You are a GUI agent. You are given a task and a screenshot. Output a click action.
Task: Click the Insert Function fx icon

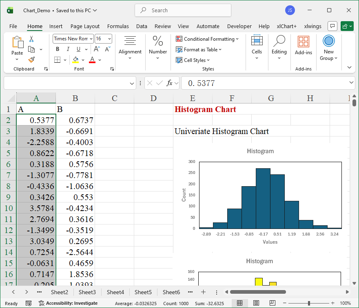170,83
